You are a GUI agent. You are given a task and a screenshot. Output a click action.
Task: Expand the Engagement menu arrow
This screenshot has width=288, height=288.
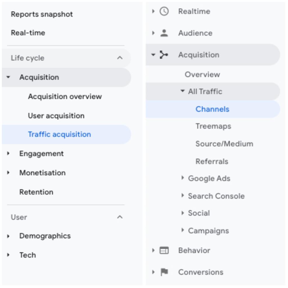click(x=8, y=153)
